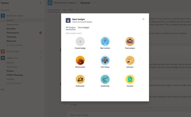Click the Type a new message box
This screenshot has width=191, height=117.
[129, 115]
